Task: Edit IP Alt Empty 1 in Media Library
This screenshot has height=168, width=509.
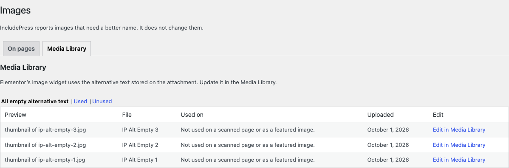Action: click(459, 160)
